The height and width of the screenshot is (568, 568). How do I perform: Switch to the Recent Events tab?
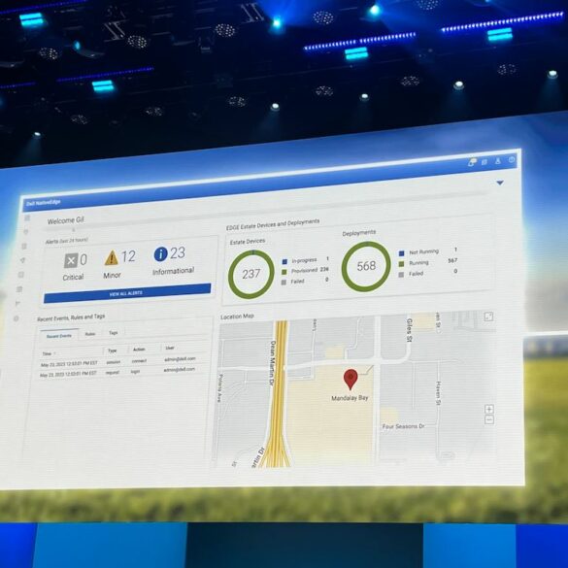[59, 336]
